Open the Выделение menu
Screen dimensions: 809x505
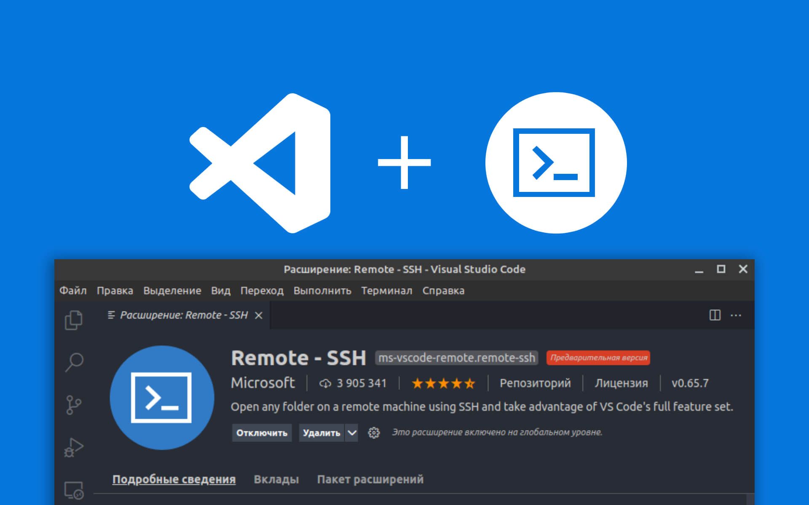(172, 291)
